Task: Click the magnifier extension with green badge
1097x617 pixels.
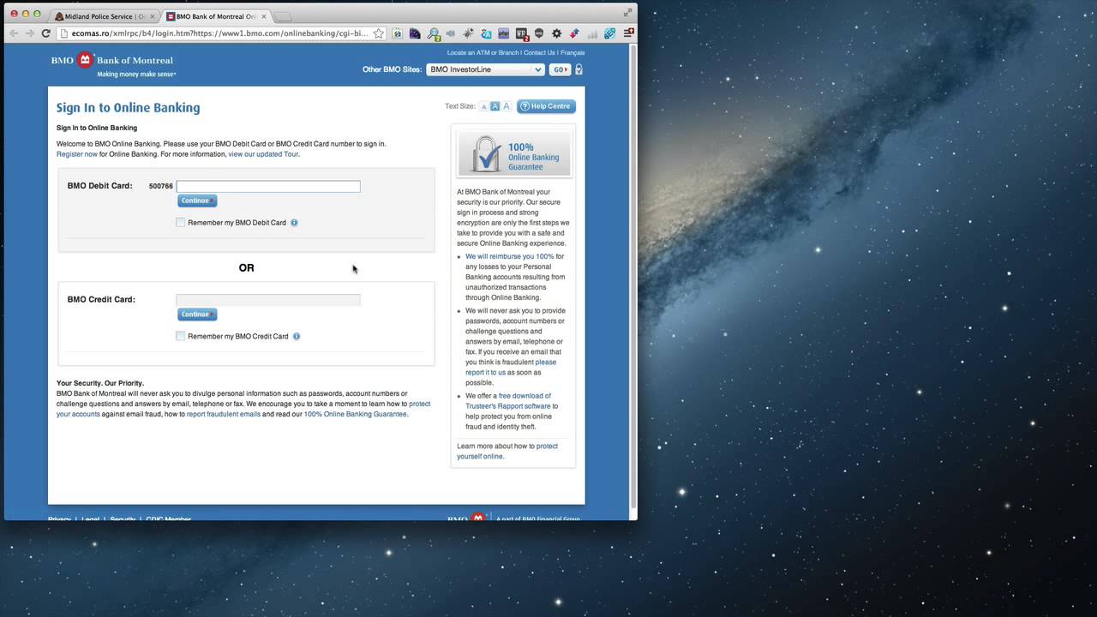Action: pos(434,33)
